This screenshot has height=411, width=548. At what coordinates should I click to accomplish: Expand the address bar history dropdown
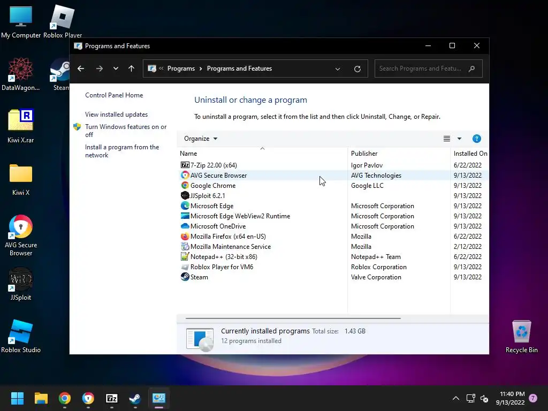point(338,69)
